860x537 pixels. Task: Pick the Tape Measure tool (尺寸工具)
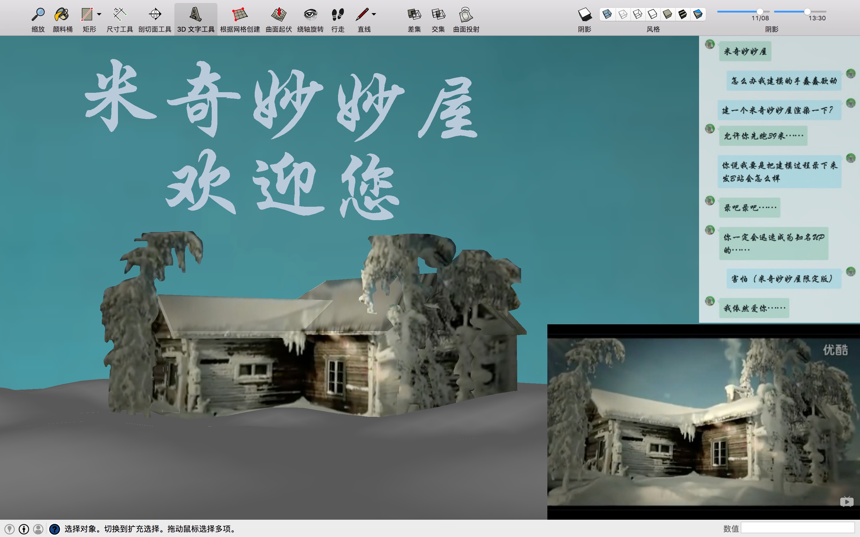(119, 15)
